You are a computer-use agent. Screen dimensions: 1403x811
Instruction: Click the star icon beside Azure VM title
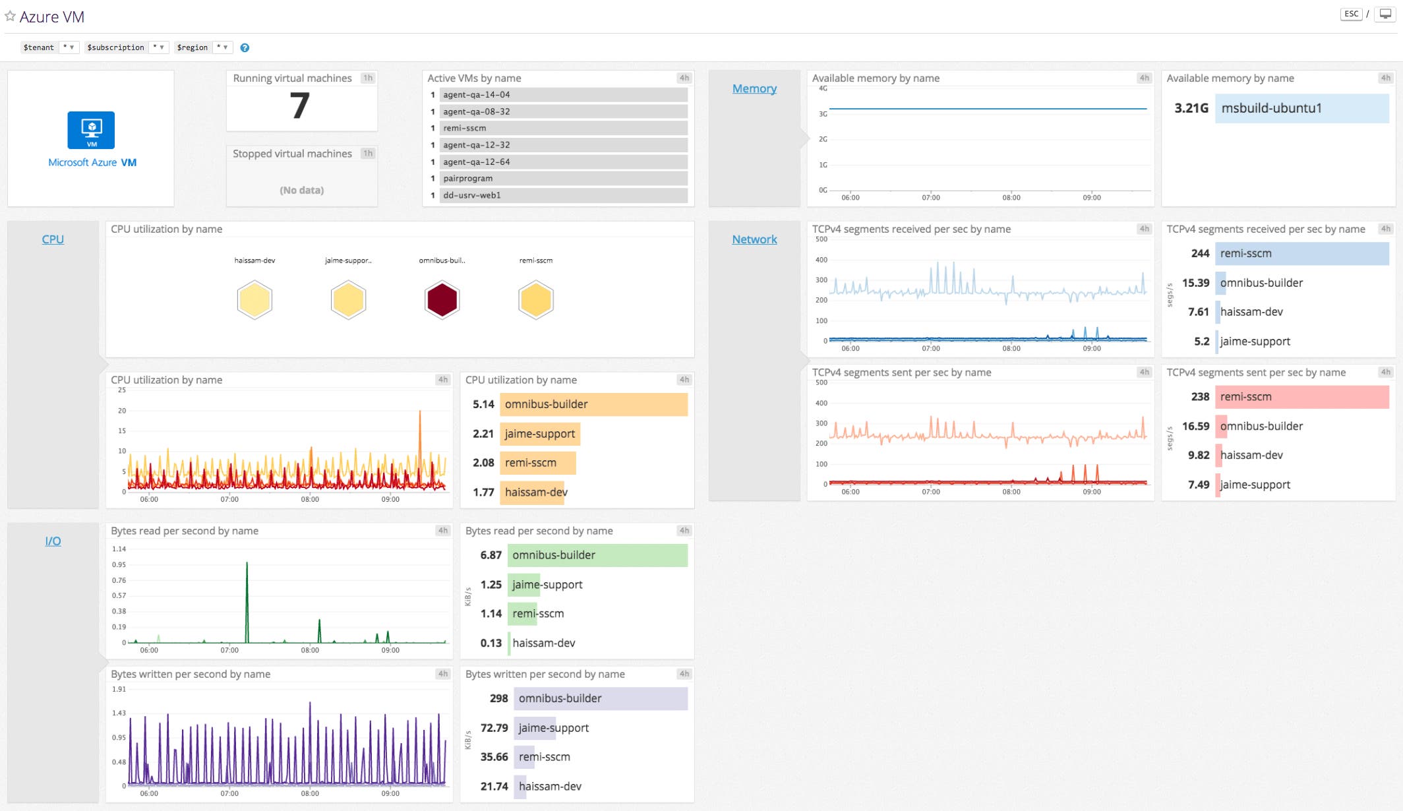tap(9, 16)
